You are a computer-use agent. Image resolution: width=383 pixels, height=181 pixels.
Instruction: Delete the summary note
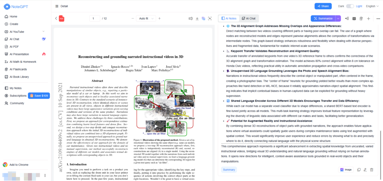point(371,170)
